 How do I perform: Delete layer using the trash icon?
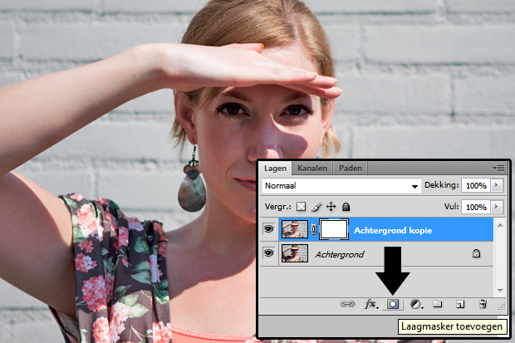[x=482, y=305]
